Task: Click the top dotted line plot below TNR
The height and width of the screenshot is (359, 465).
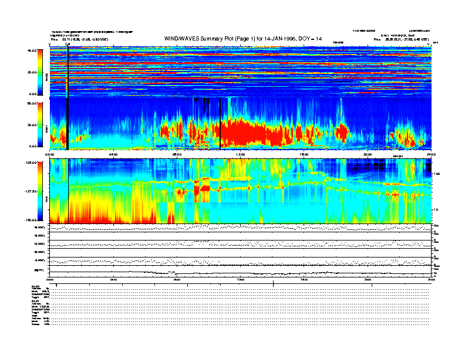Action: (x=235, y=227)
